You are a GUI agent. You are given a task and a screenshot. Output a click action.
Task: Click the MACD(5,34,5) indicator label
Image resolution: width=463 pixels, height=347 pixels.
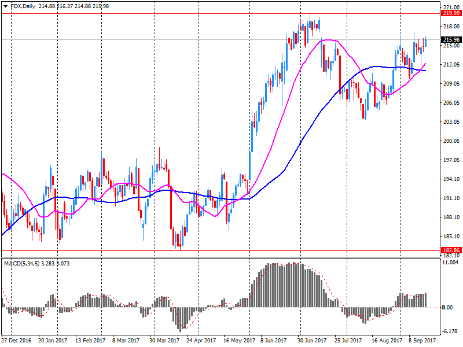pyautogui.click(x=21, y=264)
